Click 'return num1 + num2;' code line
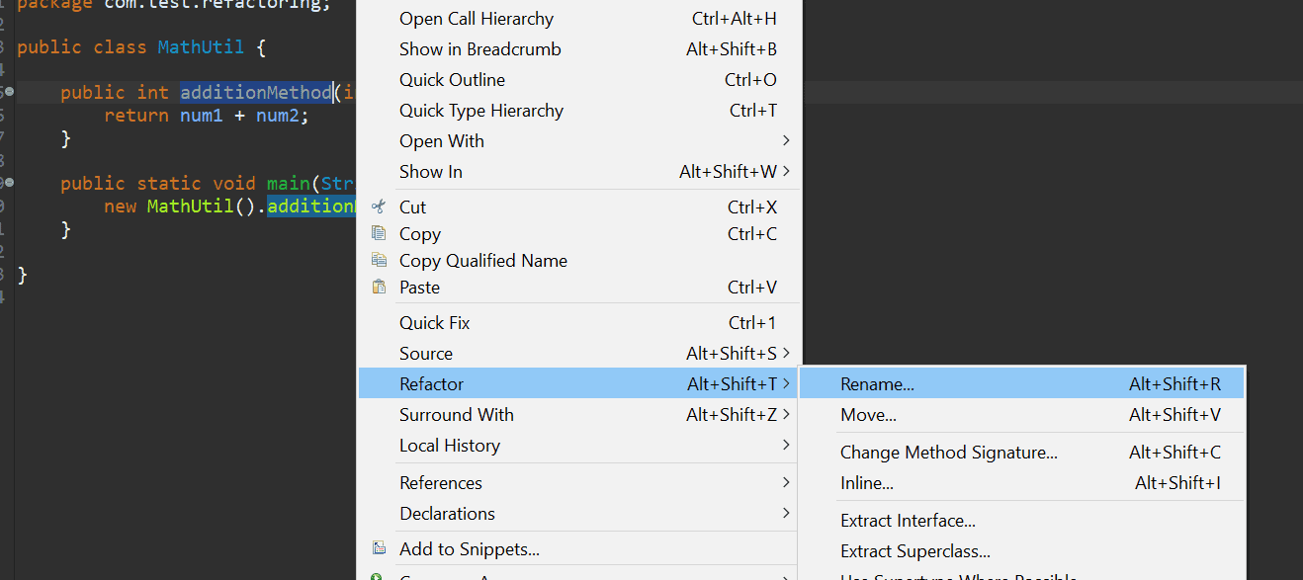Image resolution: width=1303 pixels, height=580 pixels. coord(207,116)
